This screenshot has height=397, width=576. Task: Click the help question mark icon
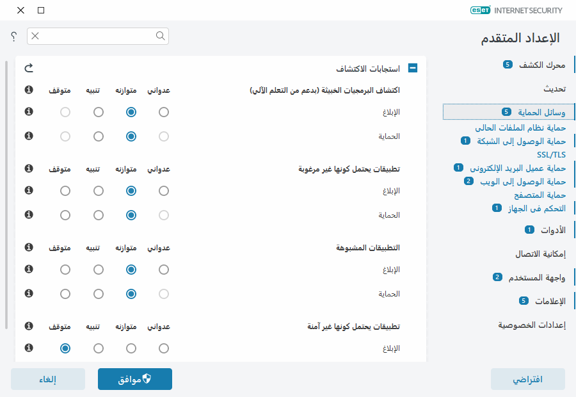(x=13, y=36)
